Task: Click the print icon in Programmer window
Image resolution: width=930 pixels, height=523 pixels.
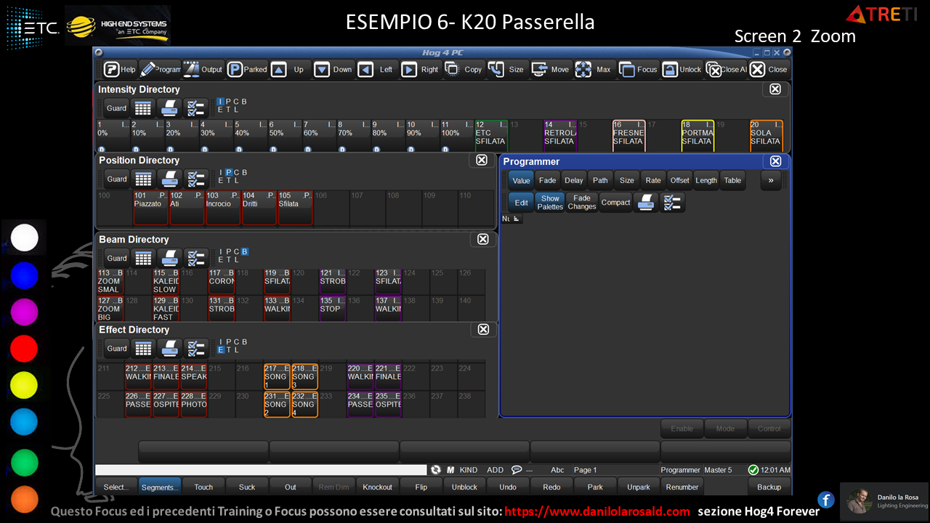Action: click(x=646, y=203)
